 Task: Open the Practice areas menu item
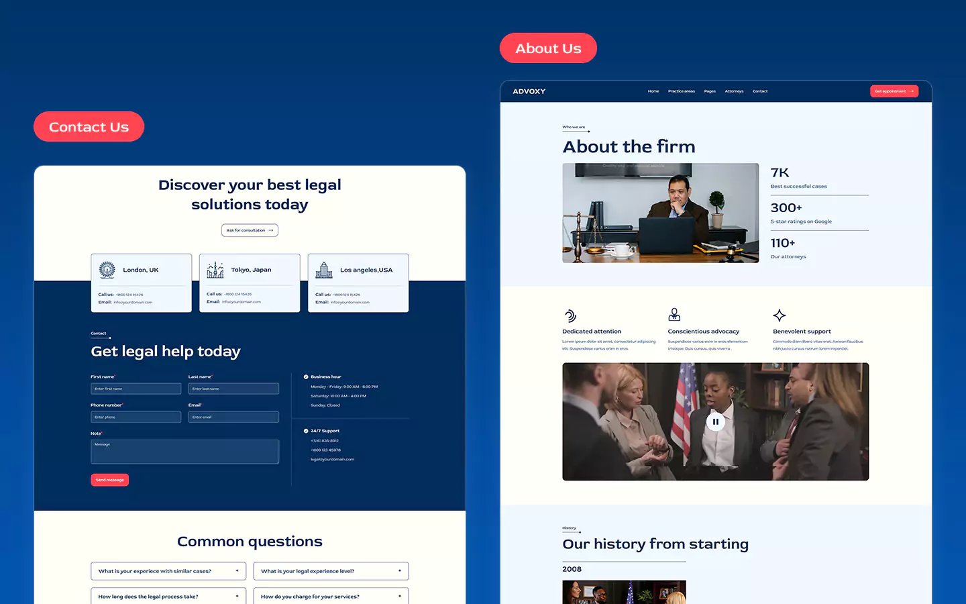pyautogui.click(x=681, y=91)
